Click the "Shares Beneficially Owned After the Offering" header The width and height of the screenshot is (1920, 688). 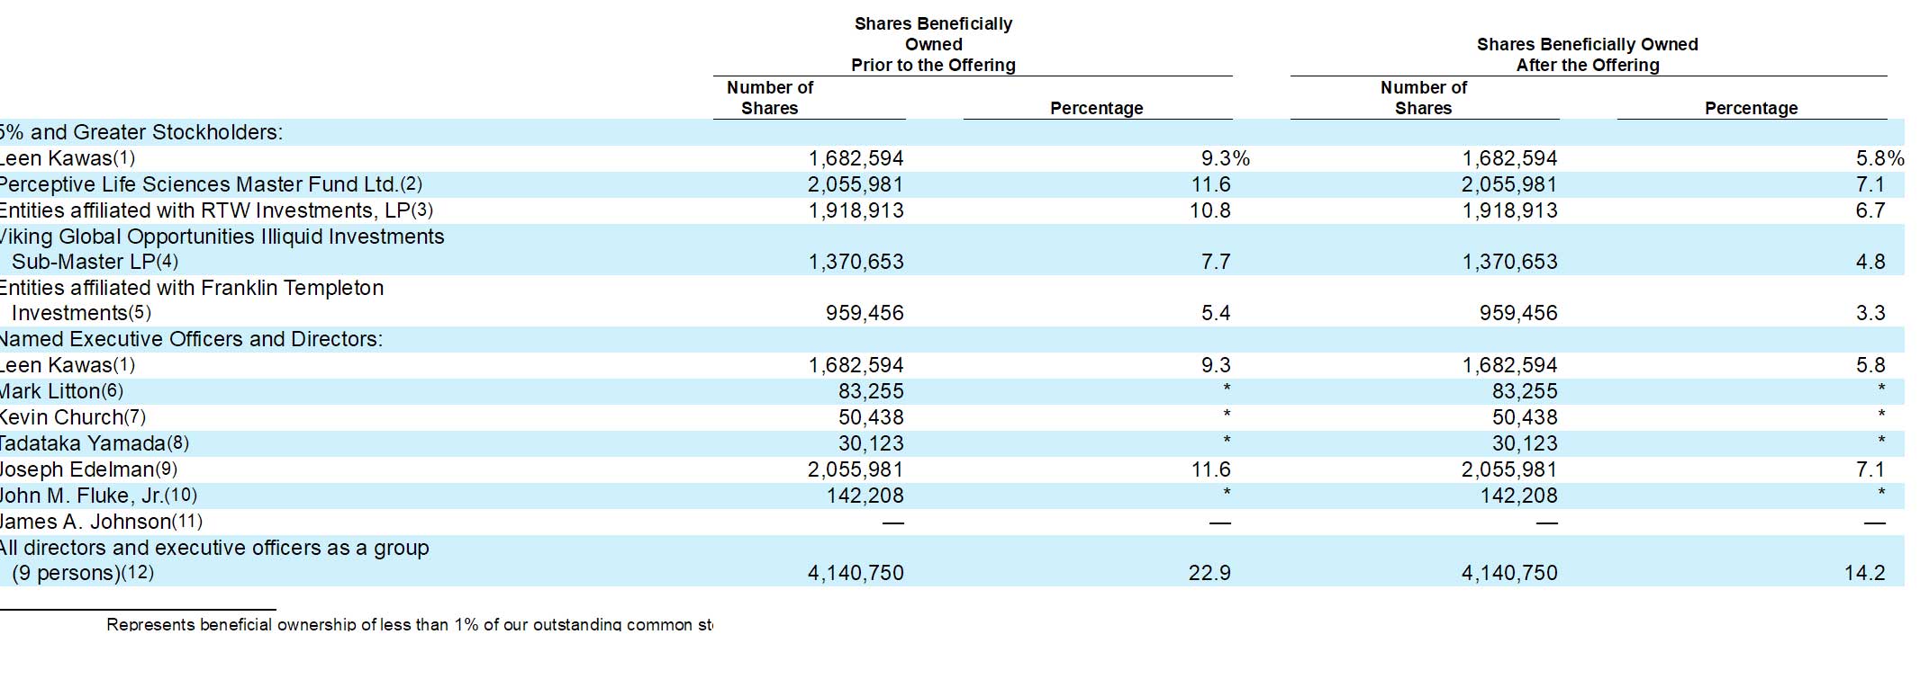(x=1587, y=55)
